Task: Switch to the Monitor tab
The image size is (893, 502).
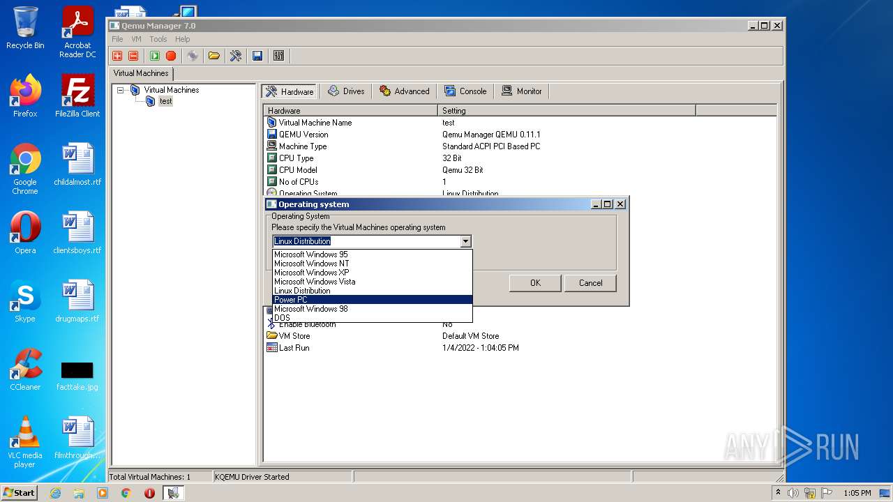Action: (x=522, y=91)
